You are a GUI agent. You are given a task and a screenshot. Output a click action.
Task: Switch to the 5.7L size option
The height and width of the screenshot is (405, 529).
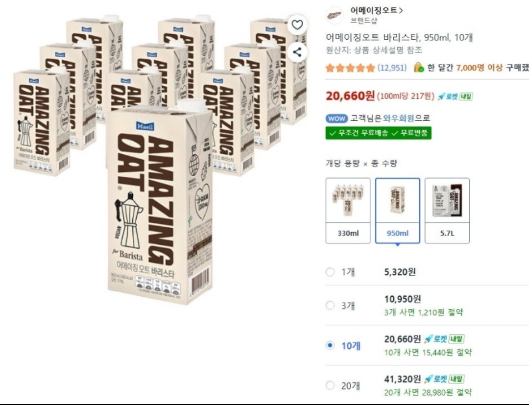(x=447, y=211)
